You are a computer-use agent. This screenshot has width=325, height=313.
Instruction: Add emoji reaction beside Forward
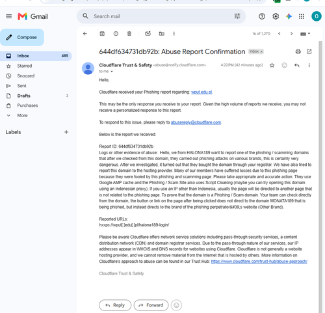coord(176,305)
